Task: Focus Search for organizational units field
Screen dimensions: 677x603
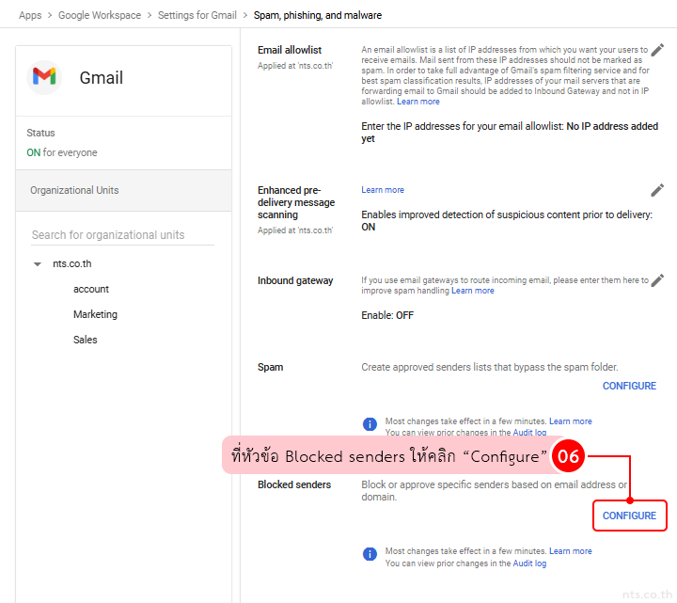Action: click(122, 235)
